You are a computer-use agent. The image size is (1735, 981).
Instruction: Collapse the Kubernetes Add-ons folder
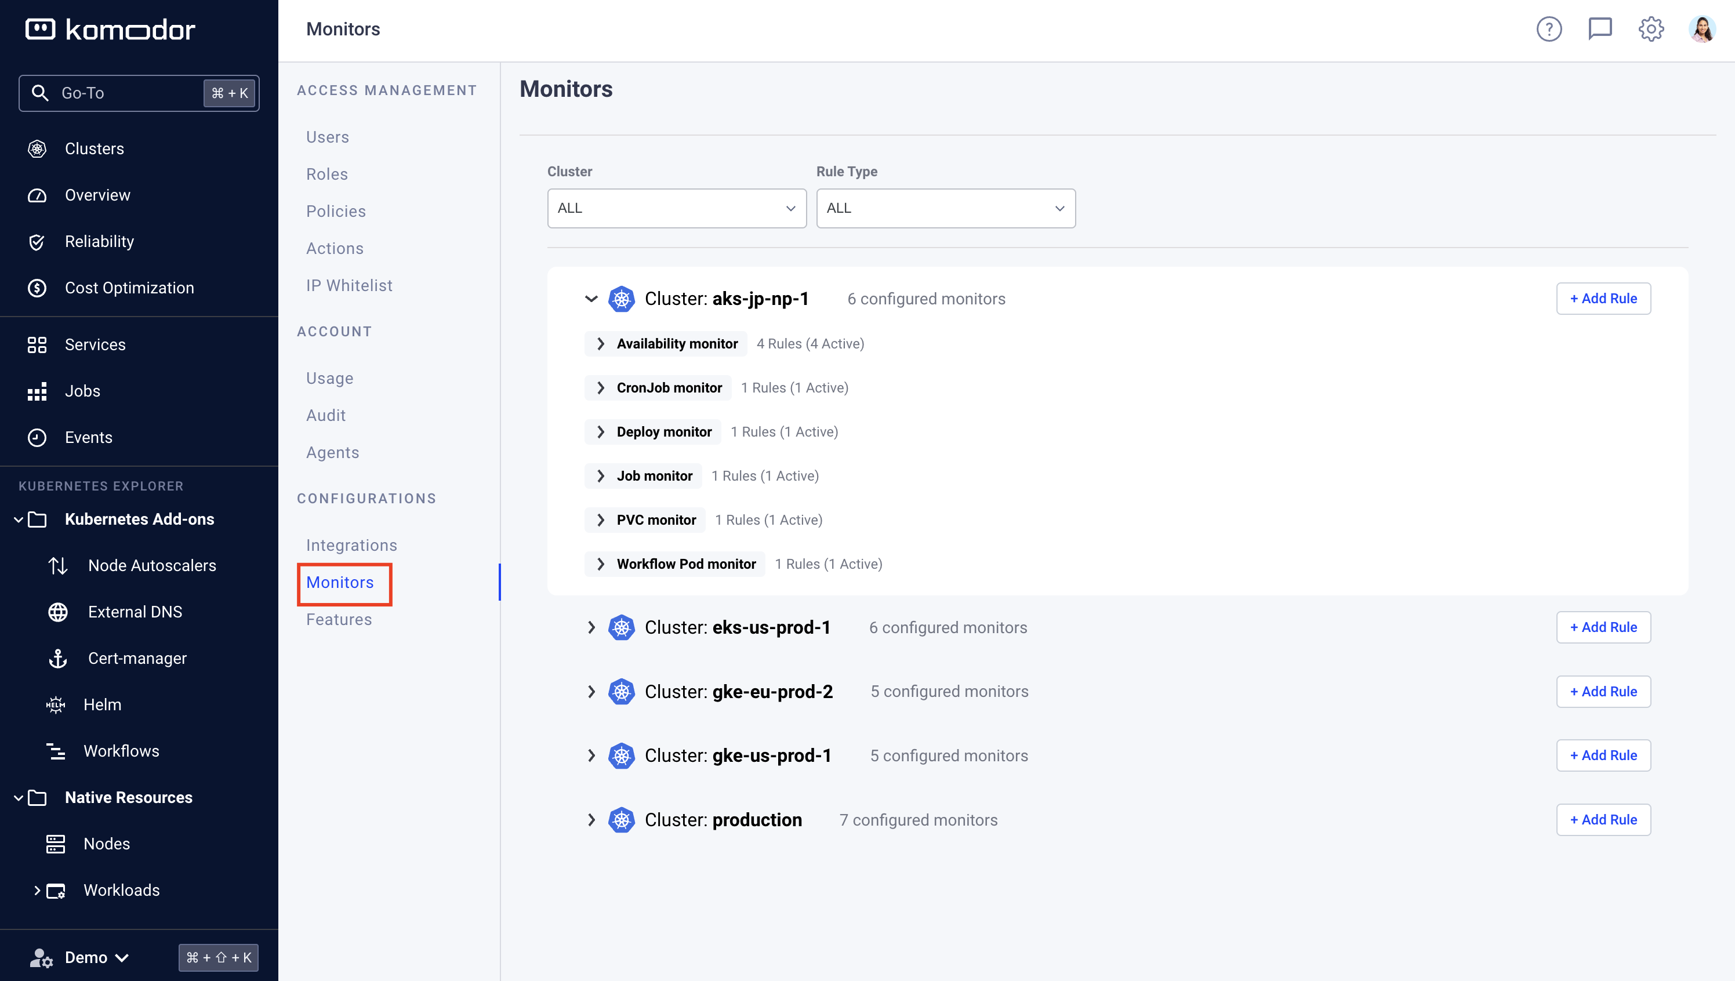[x=19, y=519]
